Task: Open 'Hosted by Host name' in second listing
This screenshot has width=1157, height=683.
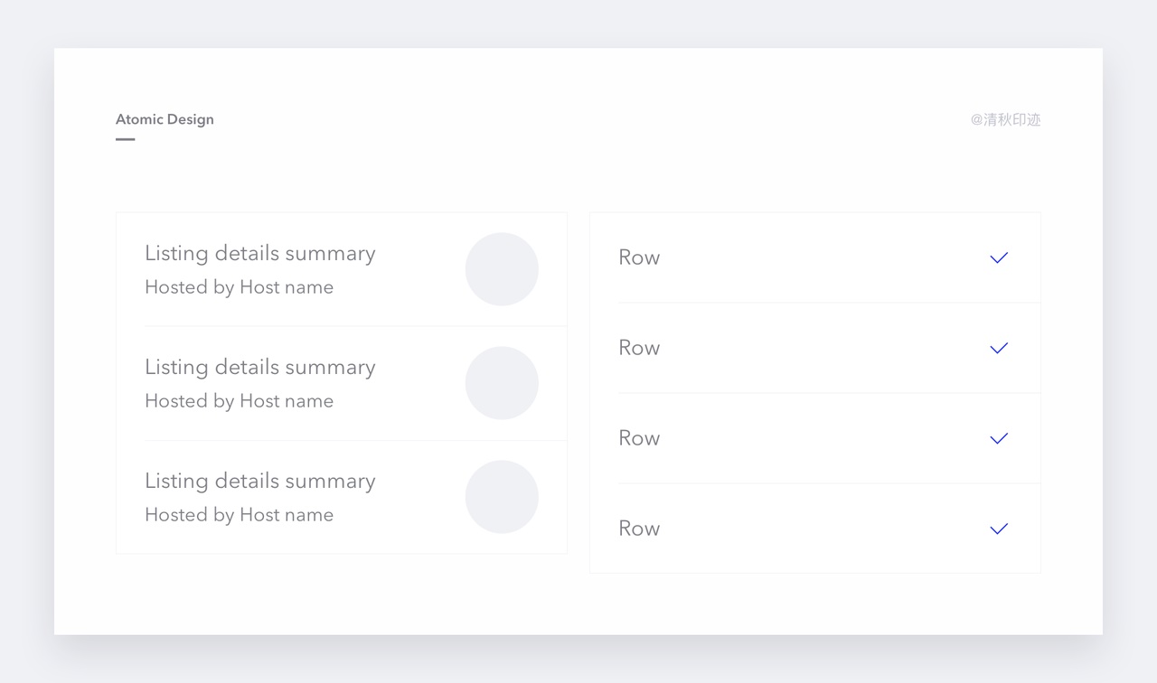Action: [239, 401]
